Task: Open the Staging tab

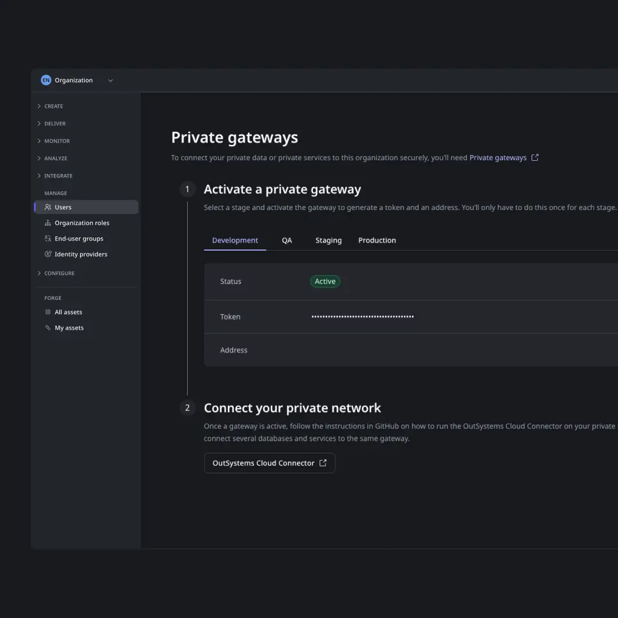Action: (x=328, y=240)
